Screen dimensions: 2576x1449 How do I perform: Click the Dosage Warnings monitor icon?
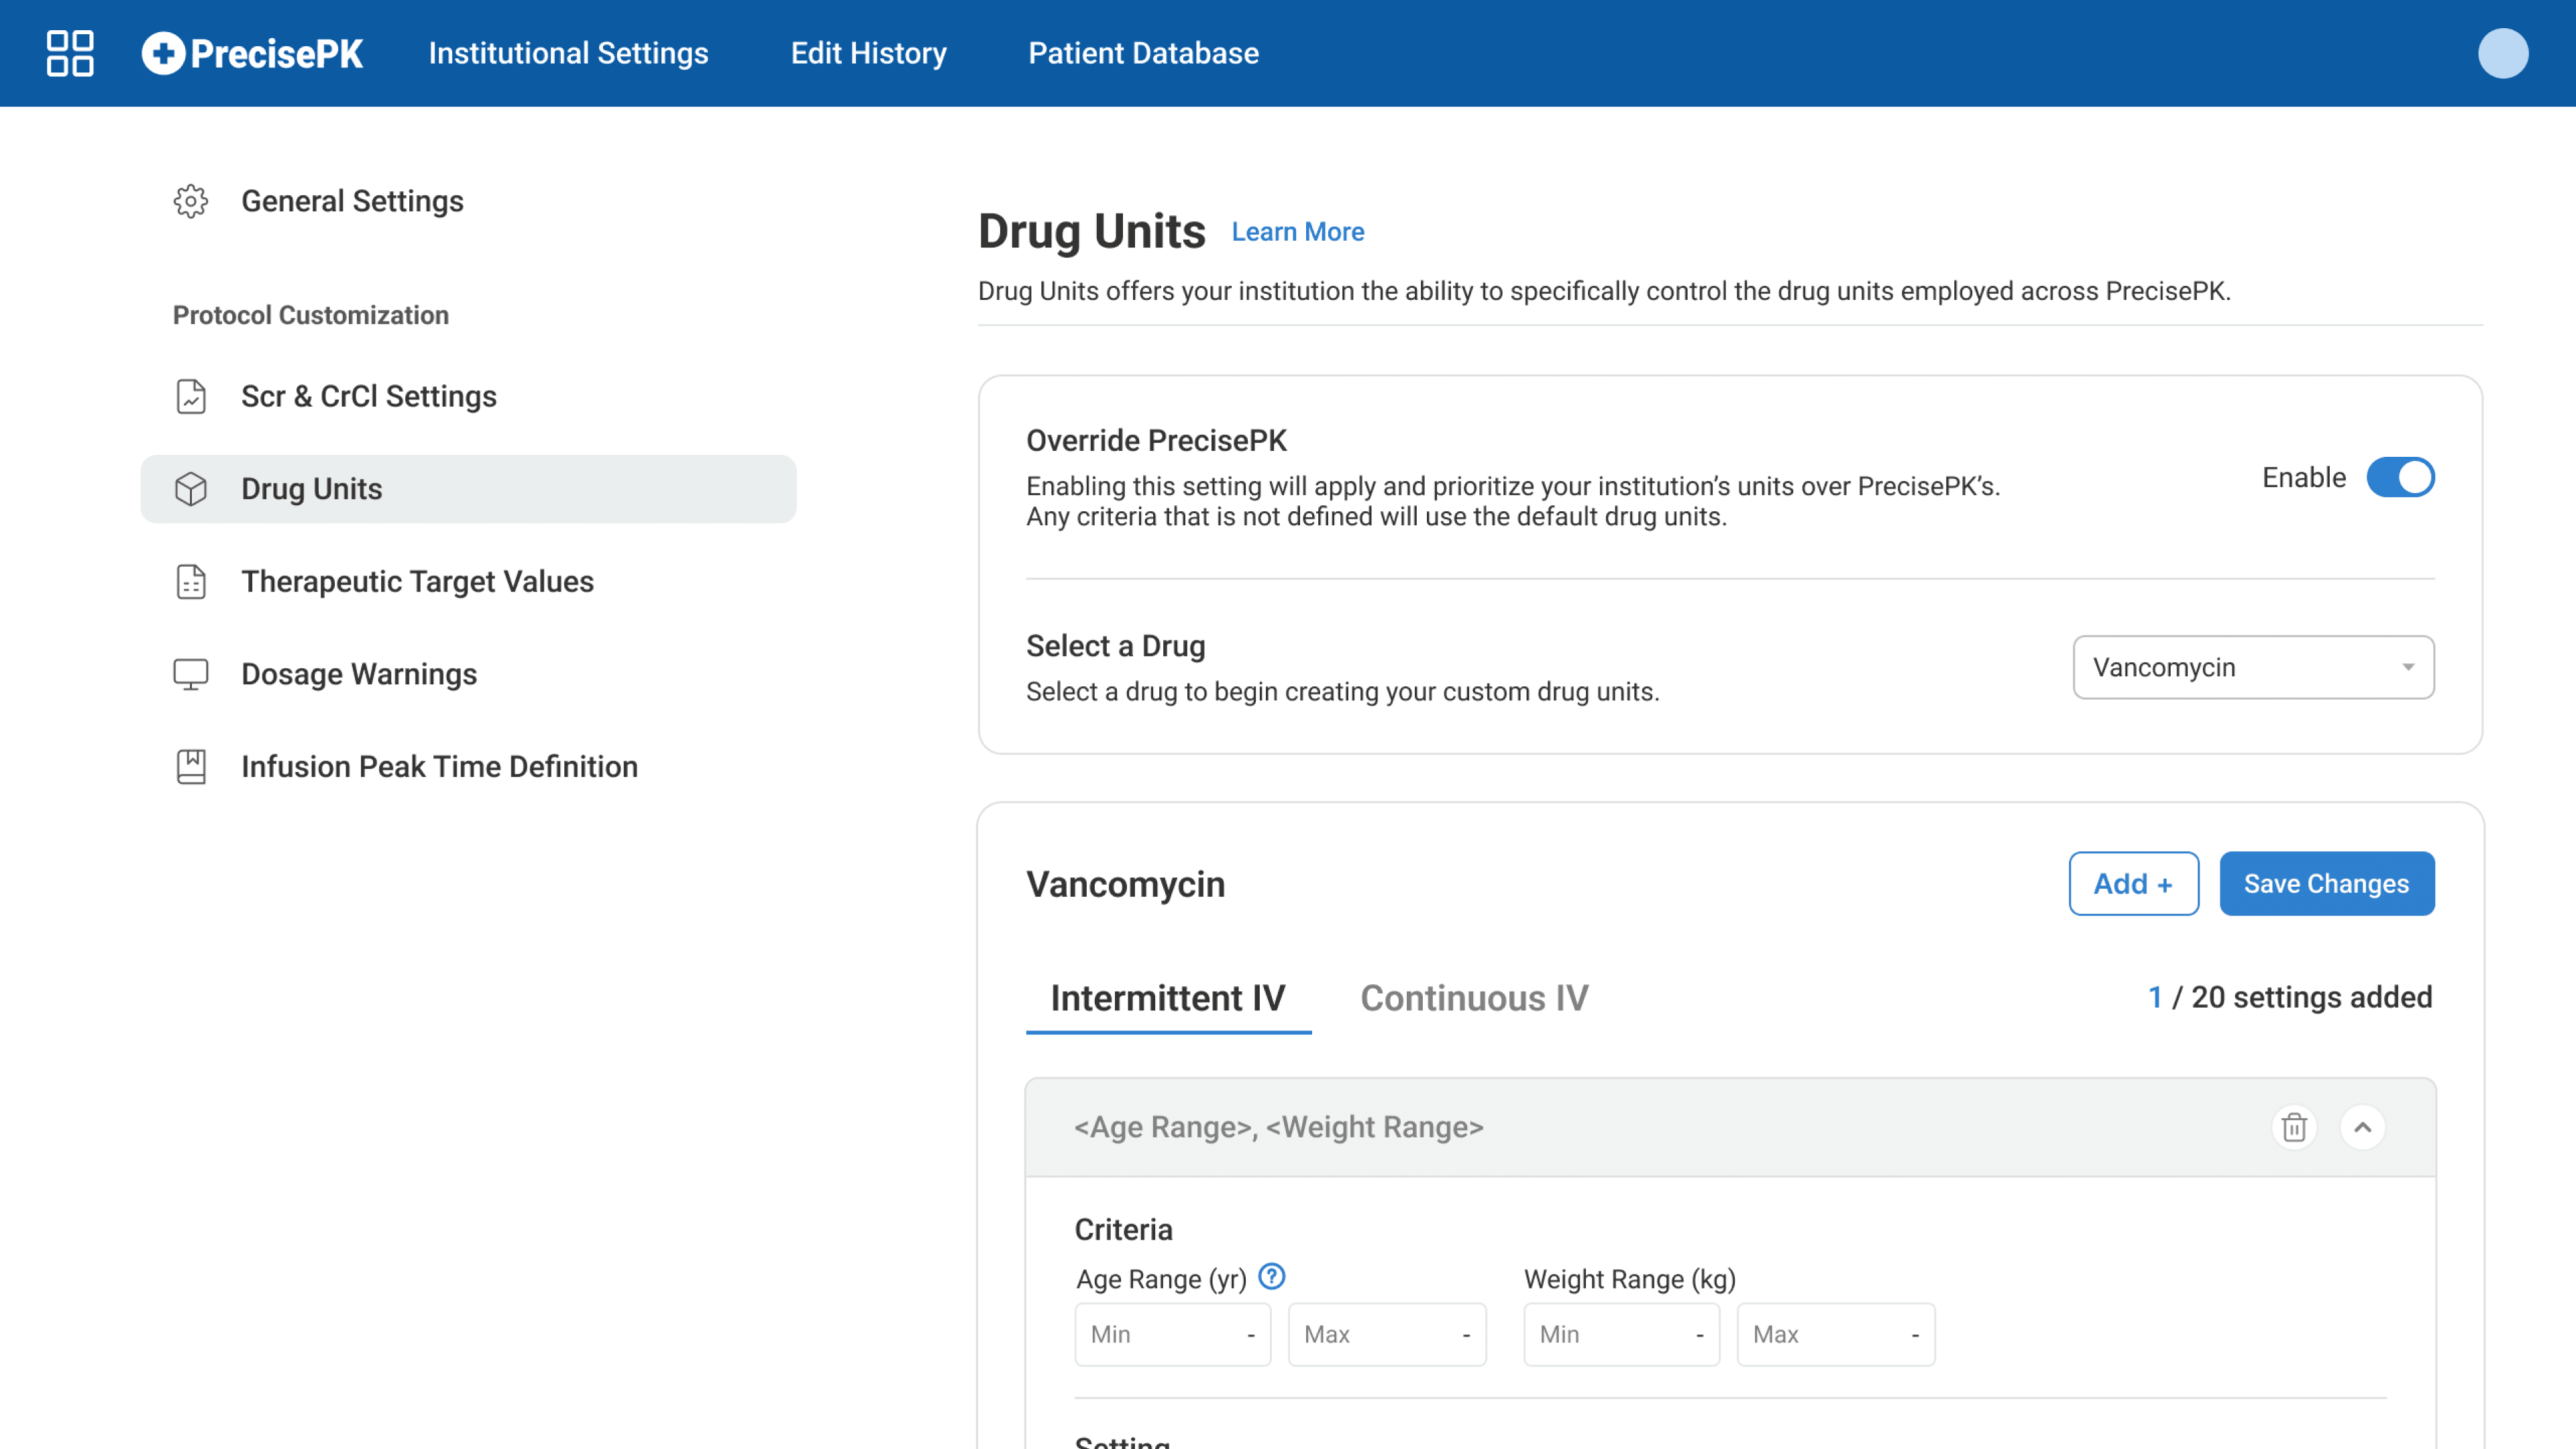(191, 674)
